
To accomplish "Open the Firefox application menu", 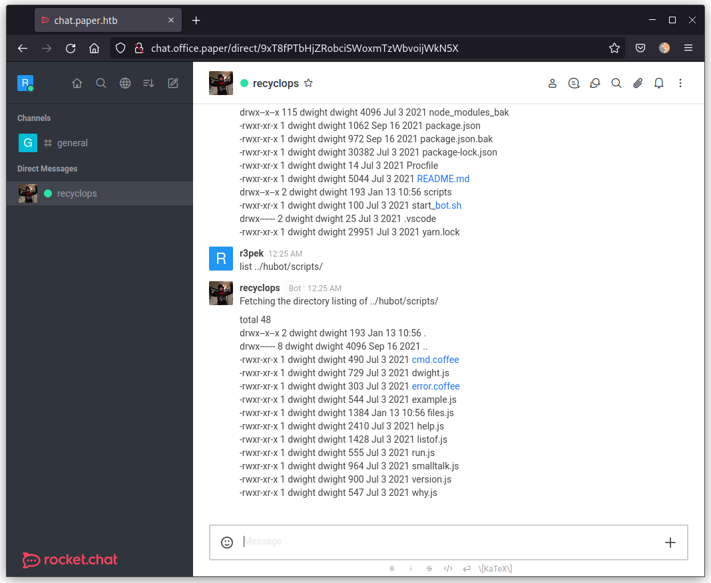I will point(688,48).
